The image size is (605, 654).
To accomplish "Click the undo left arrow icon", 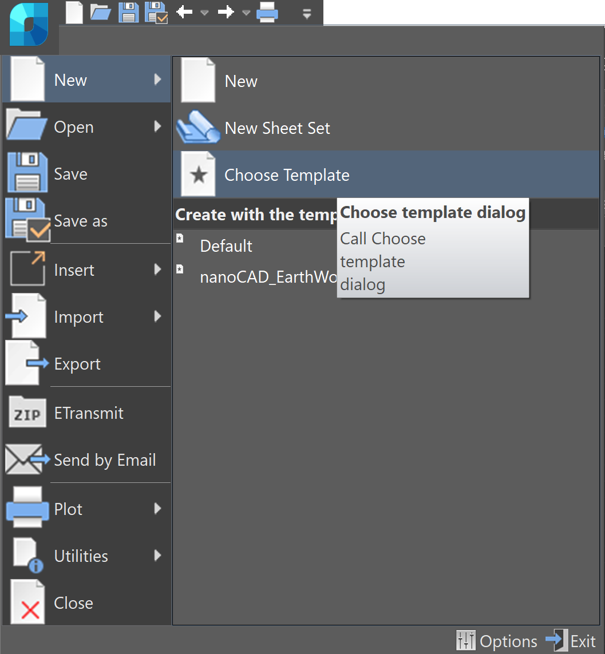I will [x=184, y=11].
